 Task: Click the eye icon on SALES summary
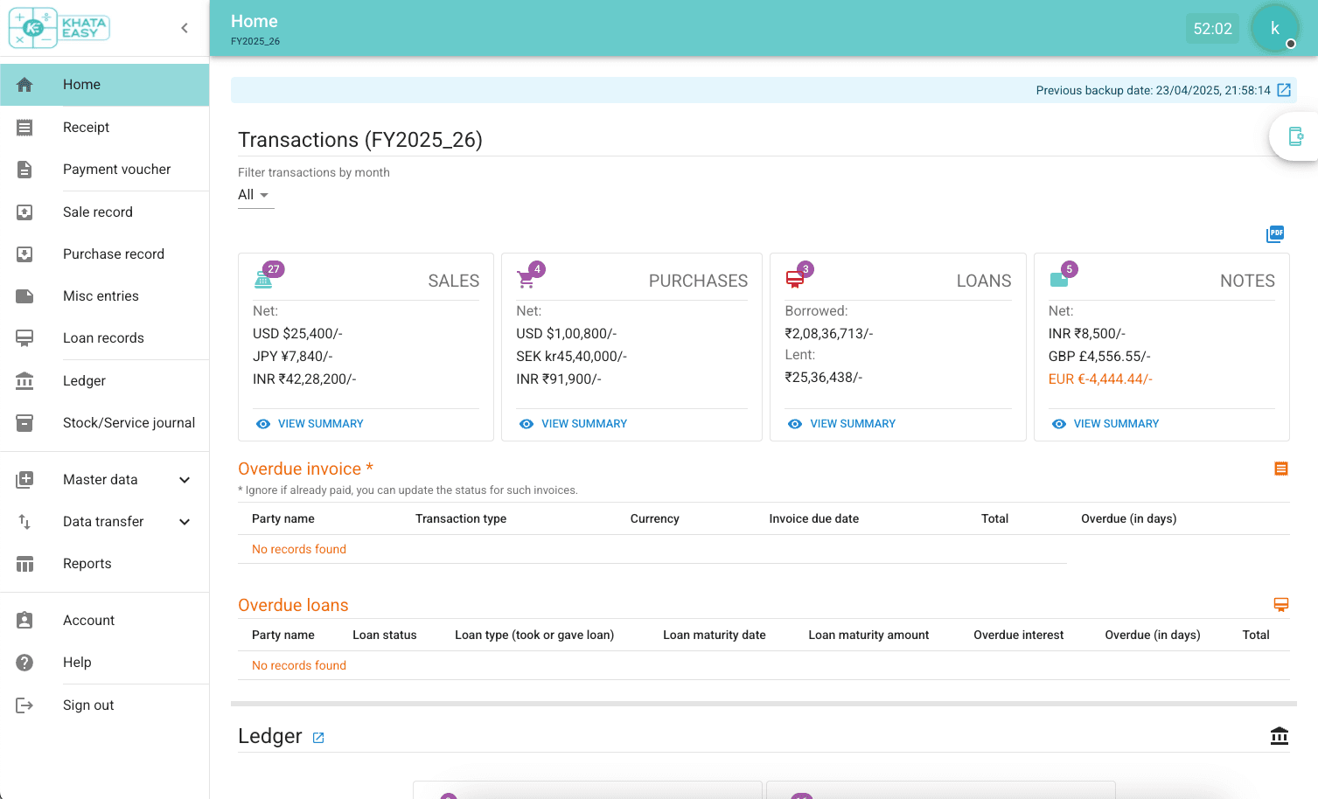point(262,423)
